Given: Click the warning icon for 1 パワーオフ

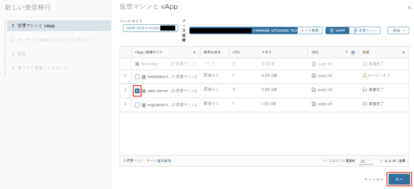Looking at the screenshot, I should point(364,76).
